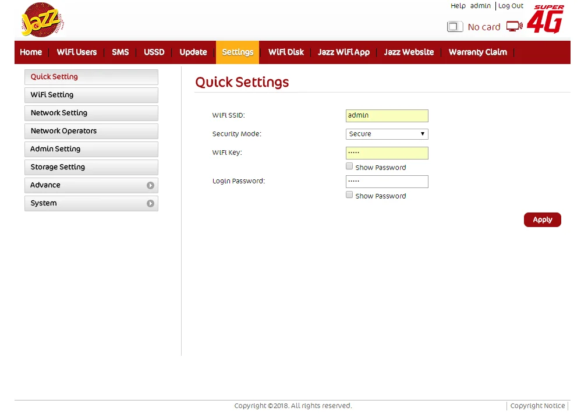Click the connected devices monitor icon
The image size is (588, 418).
click(514, 26)
